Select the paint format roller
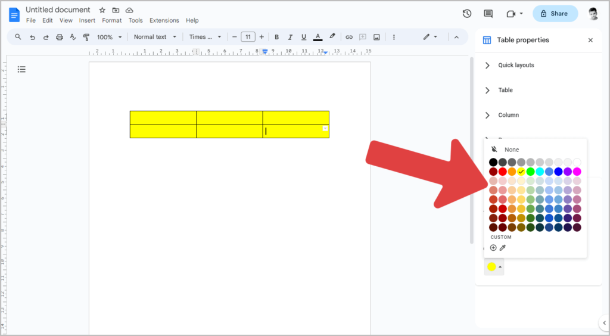This screenshot has width=610, height=336. click(x=86, y=37)
